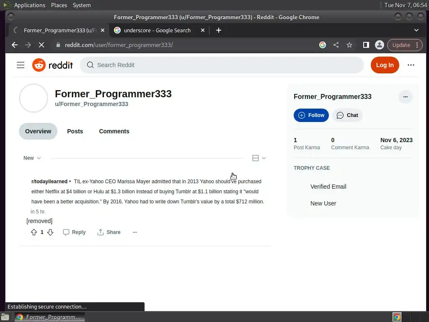The width and height of the screenshot is (429, 322).
Task: Start a Chat with the user
Action: click(x=347, y=115)
